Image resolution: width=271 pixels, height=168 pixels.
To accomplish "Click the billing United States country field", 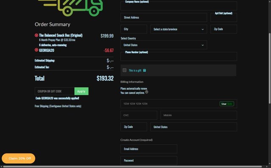I will [194, 127].
